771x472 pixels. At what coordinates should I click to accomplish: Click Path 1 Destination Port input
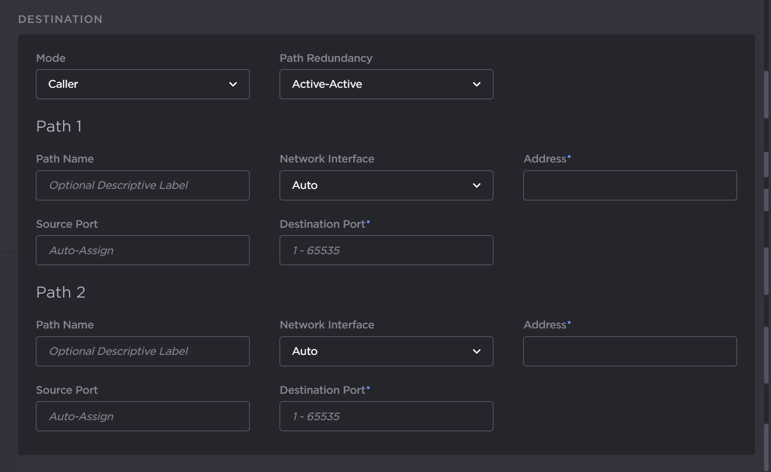coord(386,250)
